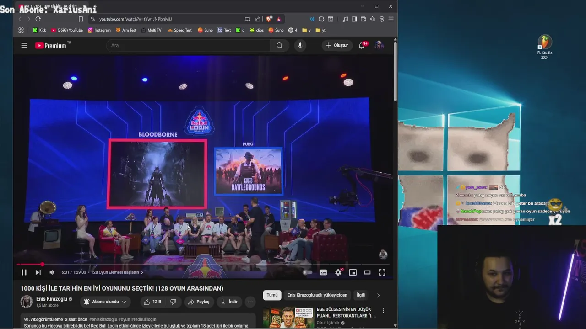Open video player settings gear
Image resolution: width=586 pixels, height=329 pixels.
338,272
